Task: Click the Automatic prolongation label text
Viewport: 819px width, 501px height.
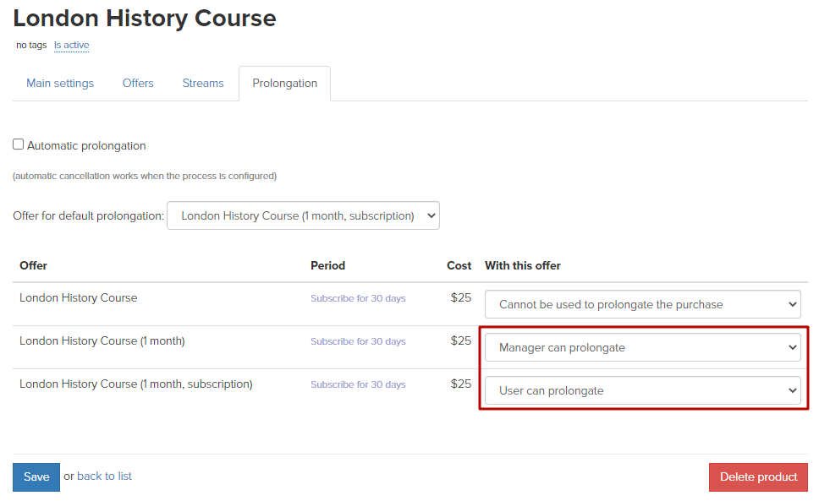Action: [x=86, y=146]
